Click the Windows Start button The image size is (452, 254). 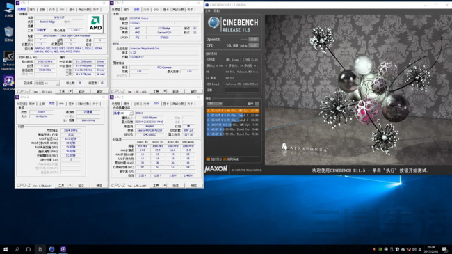(5, 249)
